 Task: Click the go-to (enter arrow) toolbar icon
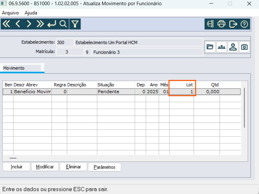point(52,24)
